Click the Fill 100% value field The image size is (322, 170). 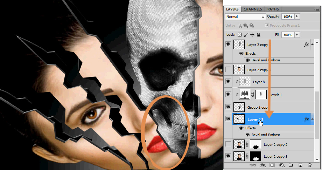288,35
